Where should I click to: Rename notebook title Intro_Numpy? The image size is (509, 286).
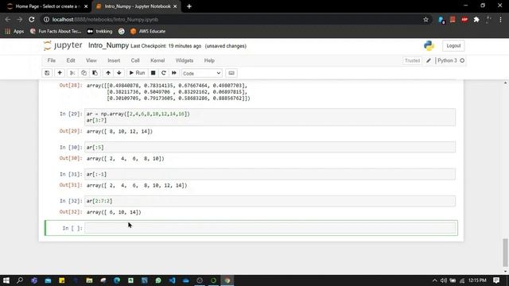[x=108, y=46]
